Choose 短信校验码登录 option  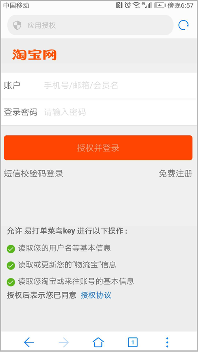33,173
